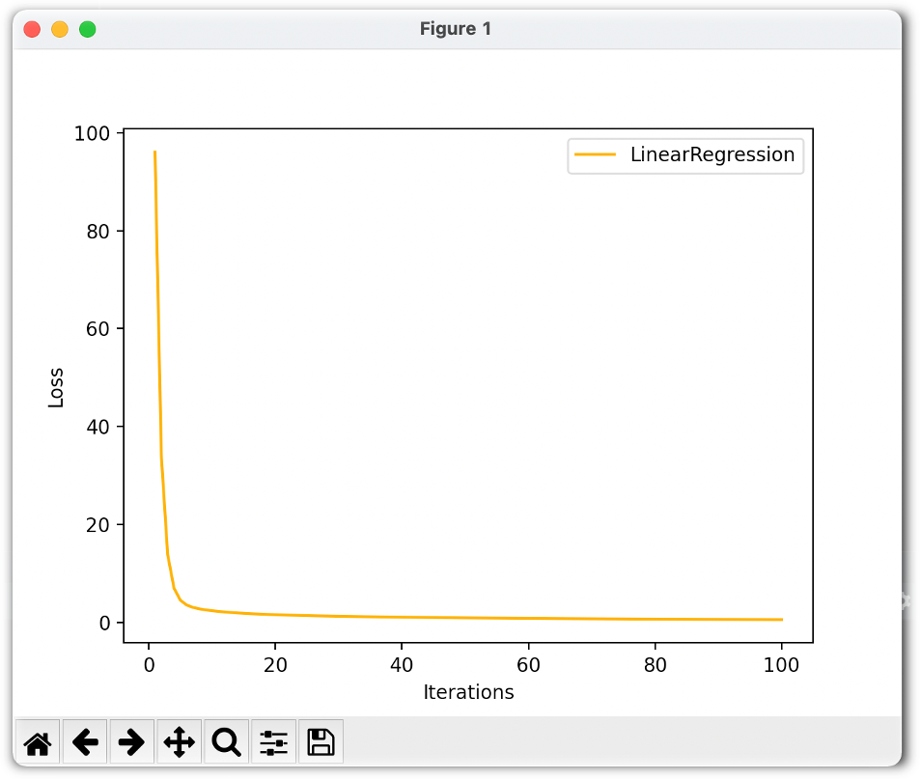
Task: Click the LinearRegression text in the legend
Action: [x=714, y=154]
